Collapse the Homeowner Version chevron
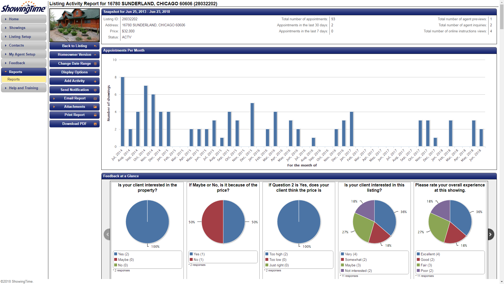This screenshot has height=284, width=504. (95, 55)
